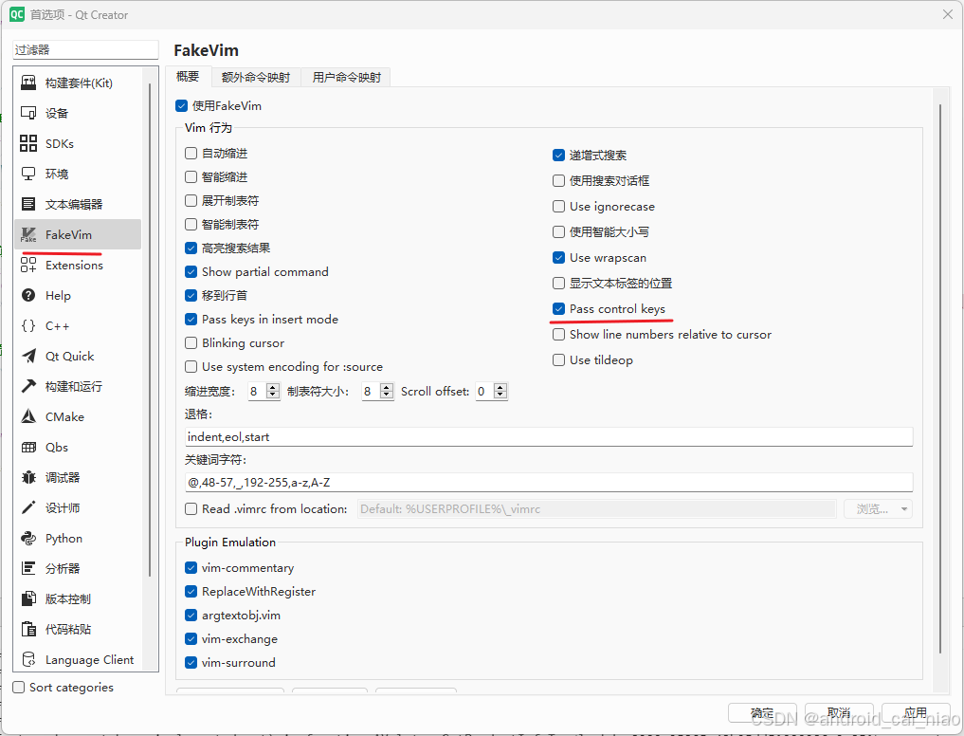Select the Language Client icon
The width and height of the screenshot is (964, 736).
click(28, 659)
